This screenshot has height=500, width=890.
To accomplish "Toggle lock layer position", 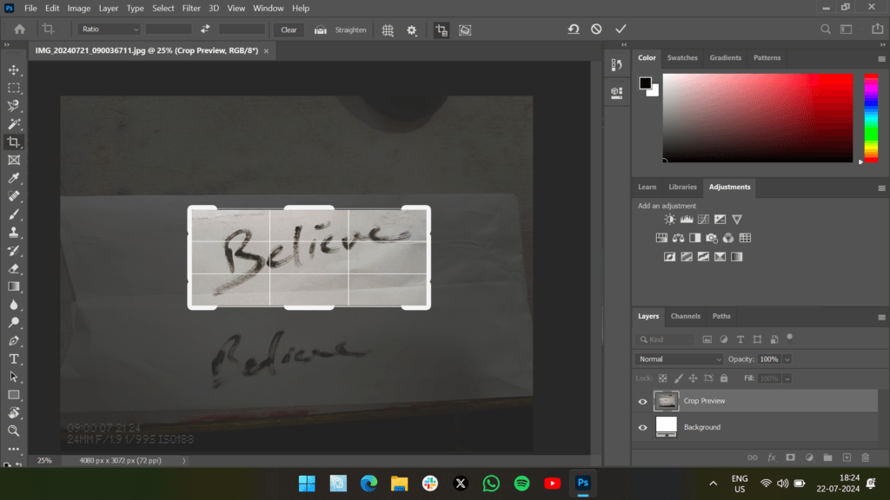I will (x=693, y=378).
